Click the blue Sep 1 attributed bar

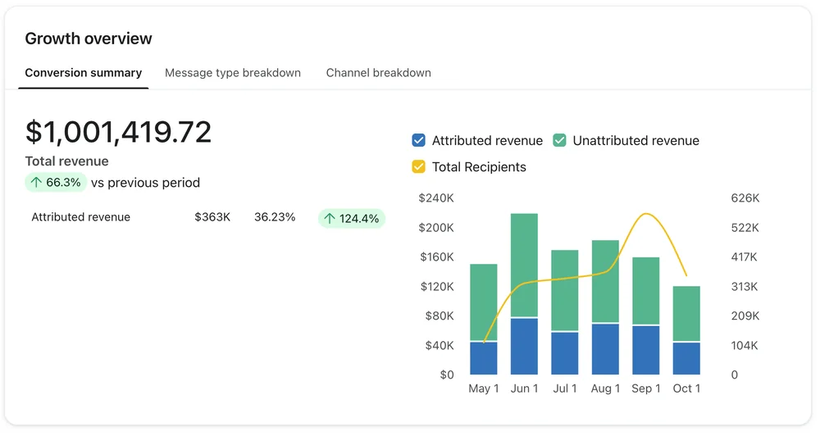click(646, 350)
